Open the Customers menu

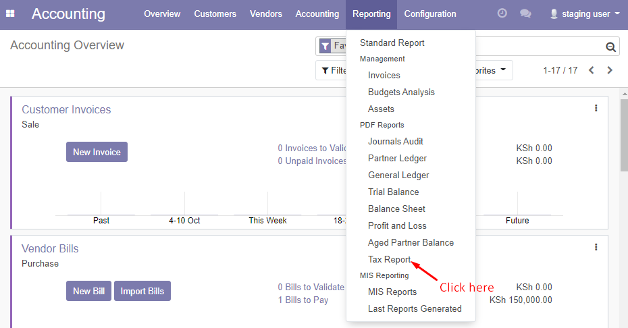tap(215, 14)
